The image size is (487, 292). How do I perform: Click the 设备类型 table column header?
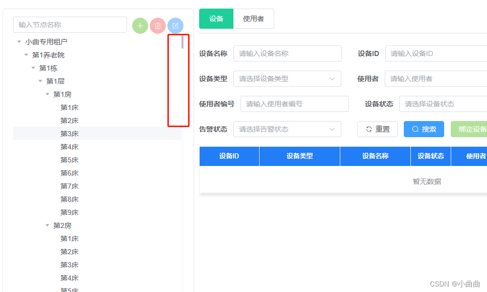click(x=300, y=156)
